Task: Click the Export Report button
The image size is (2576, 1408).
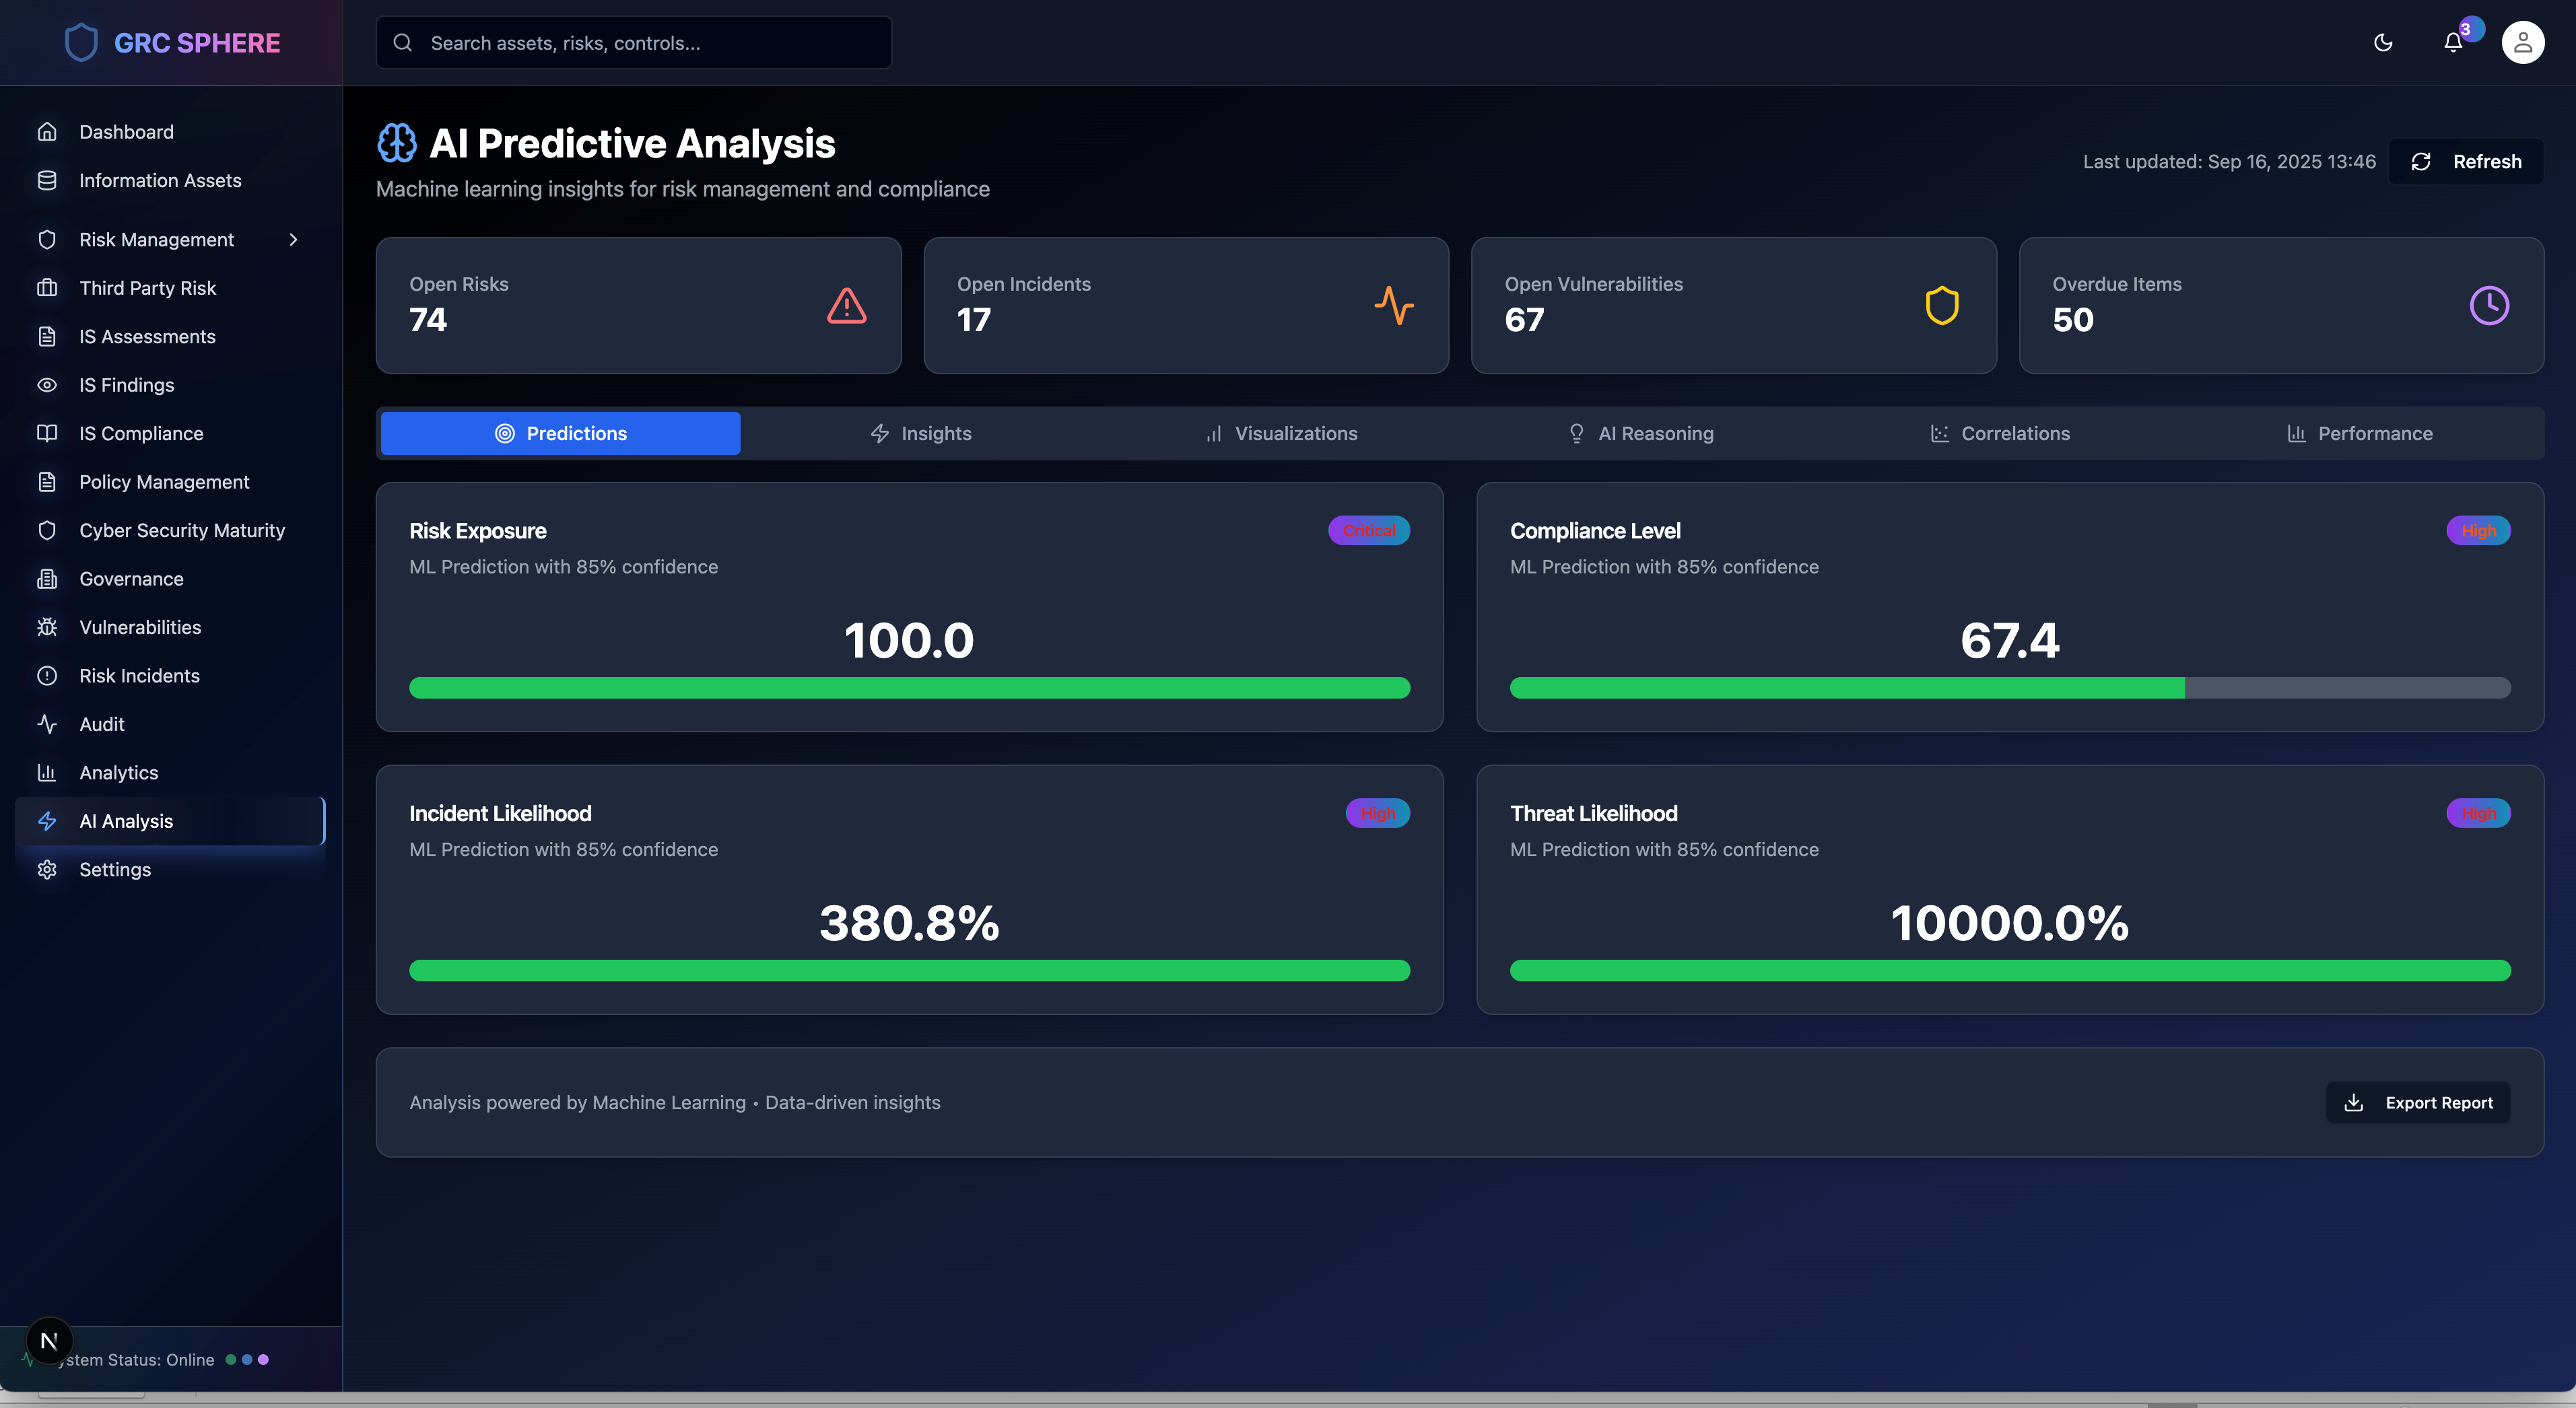Action: coord(2418,1102)
